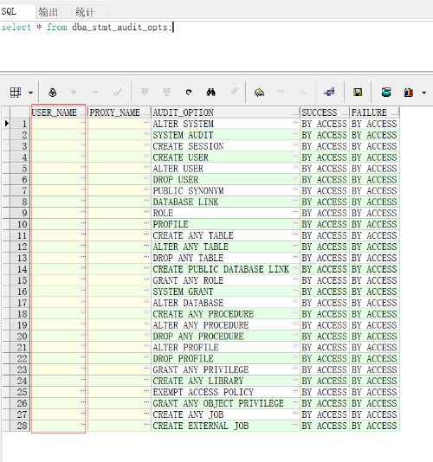The width and height of the screenshot is (433, 462).
Task: Click the lock edit-data icon
Action: 52,93
